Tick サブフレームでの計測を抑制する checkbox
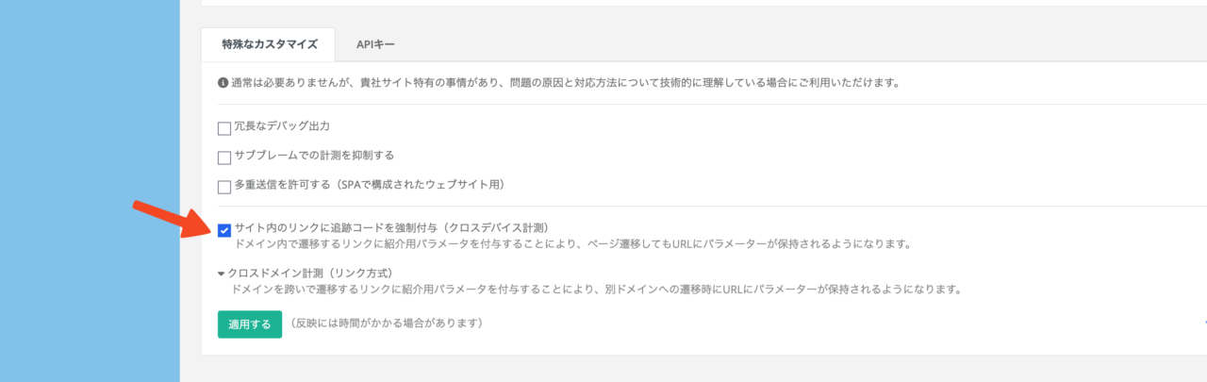The image size is (1207, 382). point(224,158)
